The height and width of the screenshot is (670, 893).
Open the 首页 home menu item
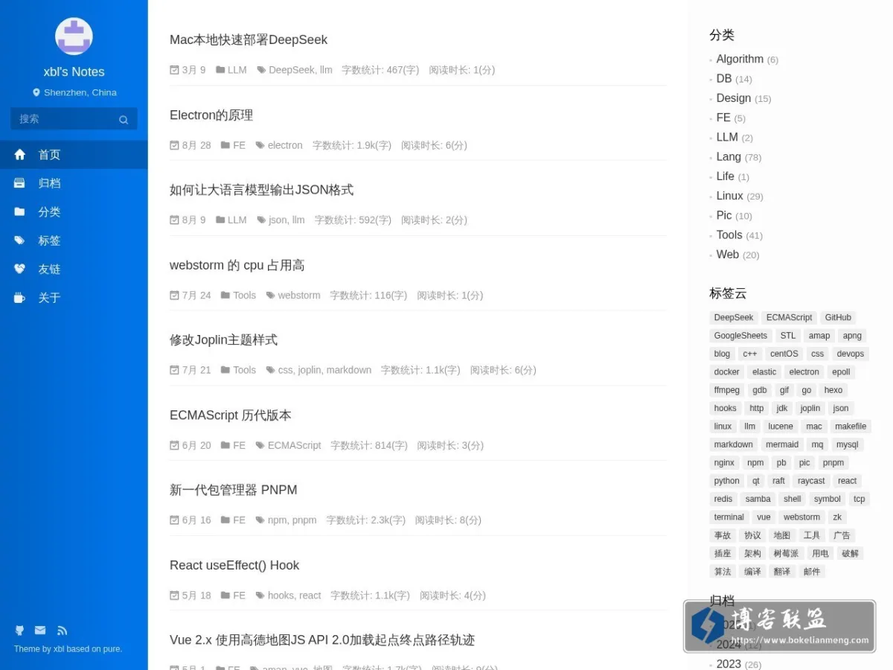(74, 155)
